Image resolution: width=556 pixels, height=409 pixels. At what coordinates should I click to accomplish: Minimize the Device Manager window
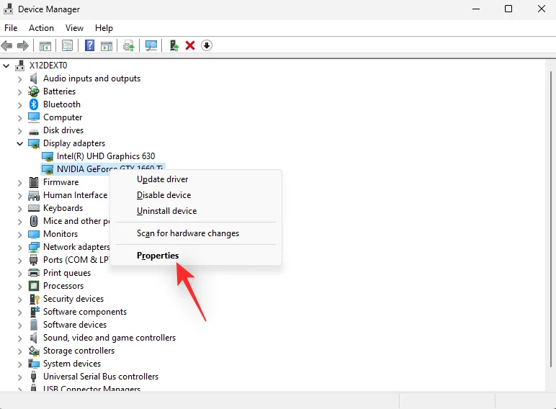[x=476, y=9]
